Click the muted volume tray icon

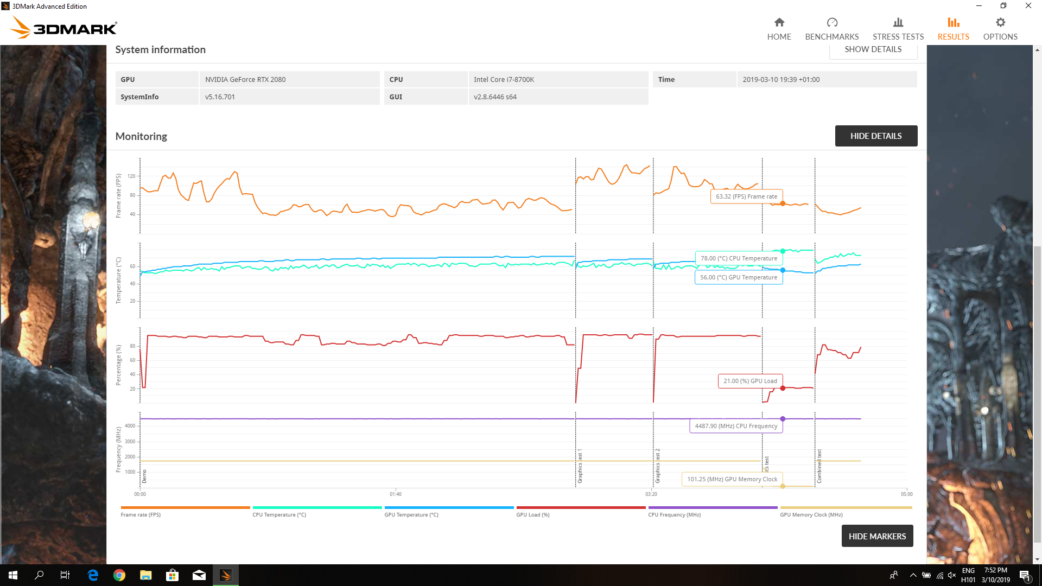click(952, 575)
